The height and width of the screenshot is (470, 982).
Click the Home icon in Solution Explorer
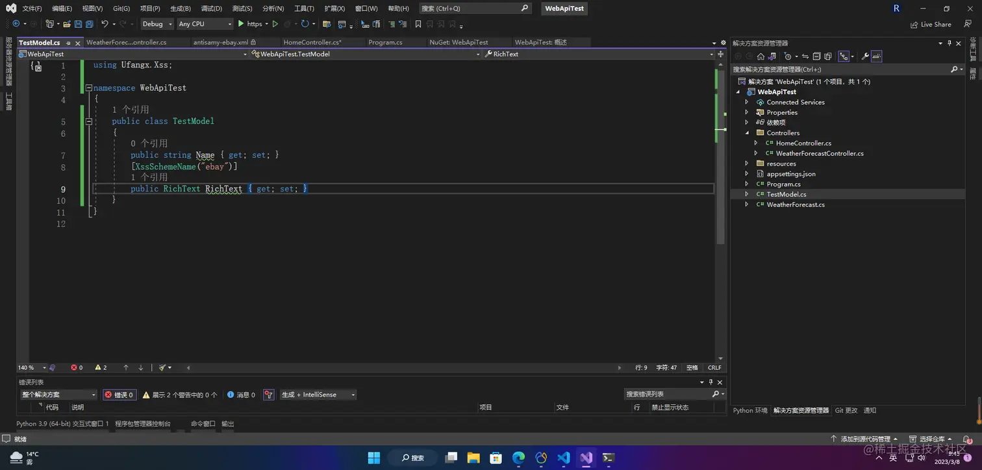pyautogui.click(x=761, y=56)
